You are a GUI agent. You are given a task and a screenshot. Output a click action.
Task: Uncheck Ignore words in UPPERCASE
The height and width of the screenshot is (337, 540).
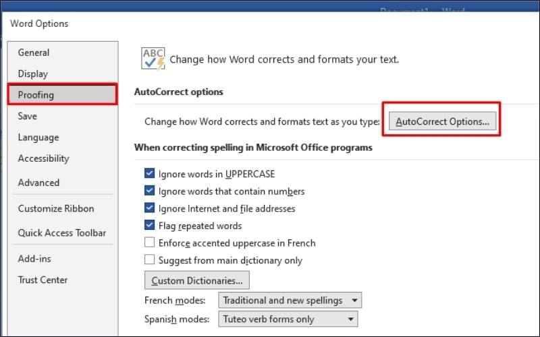click(149, 173)
